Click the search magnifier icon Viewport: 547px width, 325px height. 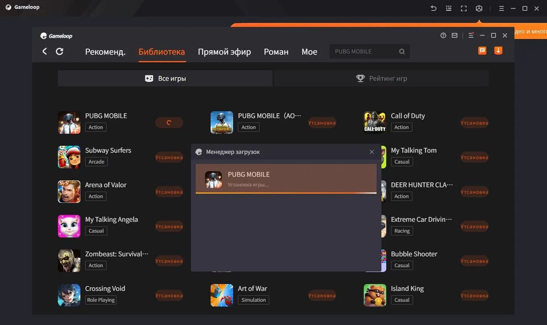[x=402, y=51]
